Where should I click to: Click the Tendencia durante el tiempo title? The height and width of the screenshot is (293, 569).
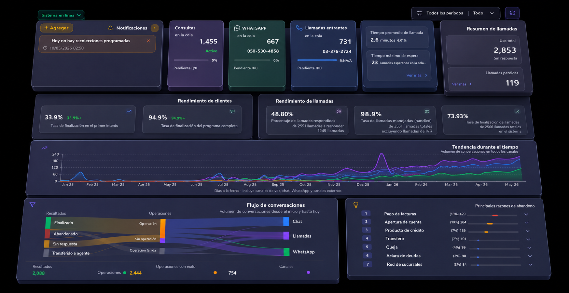[x=485, y=147]
